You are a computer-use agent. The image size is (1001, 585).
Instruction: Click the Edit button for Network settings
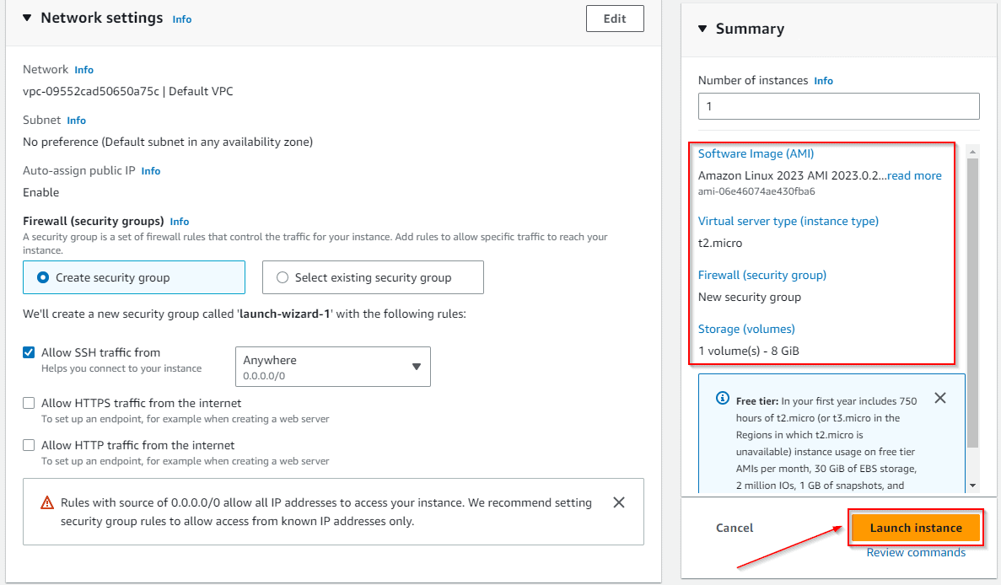pyautogui.click(x=615, y=18)
